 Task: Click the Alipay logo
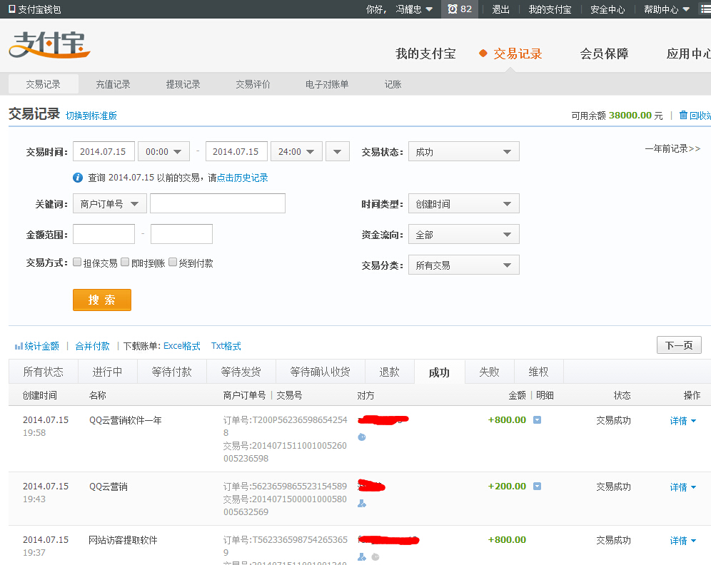point(49,45)
